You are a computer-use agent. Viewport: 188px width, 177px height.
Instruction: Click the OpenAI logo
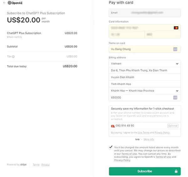(x=15, y=3)
